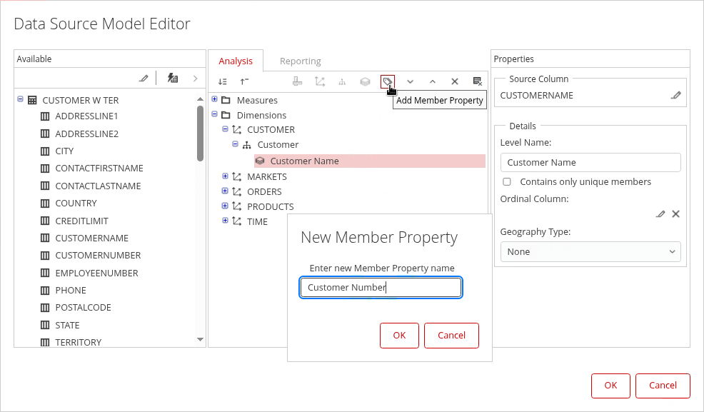The height and width of the screenshot is (412, 704).
Task: Expand the Measures folder
Action: pyautogui.click(x=215, y=100)
